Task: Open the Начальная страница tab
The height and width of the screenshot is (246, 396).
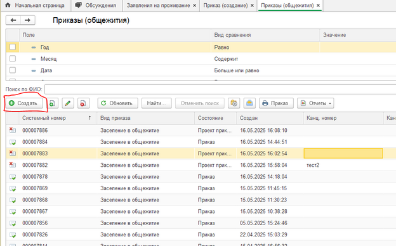Action: 35,5
